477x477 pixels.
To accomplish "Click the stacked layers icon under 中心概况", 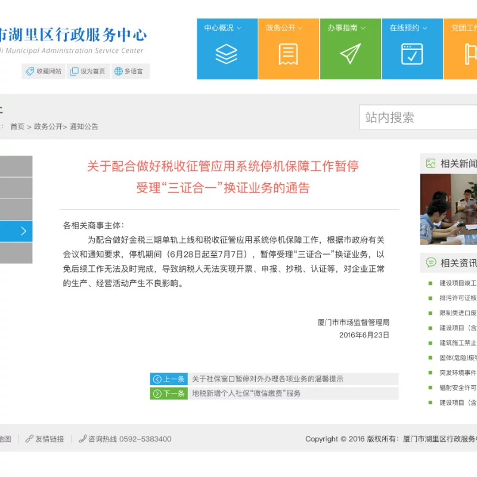I will click(x=227, y=54).
